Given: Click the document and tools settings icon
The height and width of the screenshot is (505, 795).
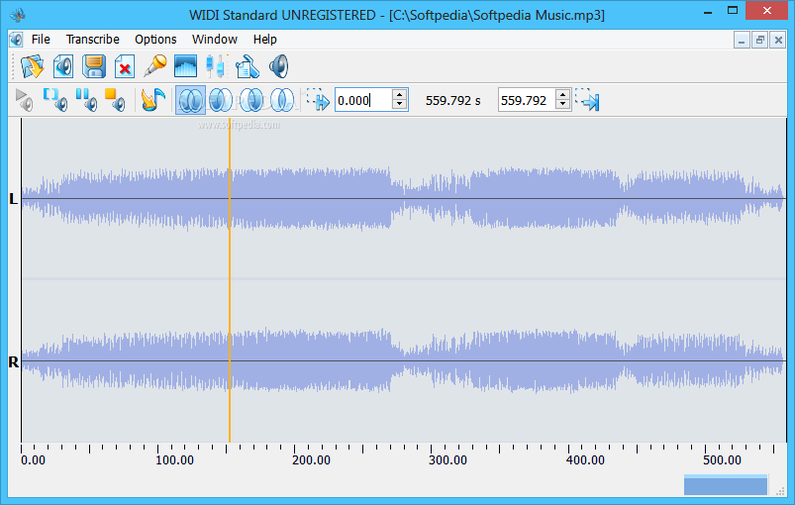Looking at the screenshot, I should (248, 66).
